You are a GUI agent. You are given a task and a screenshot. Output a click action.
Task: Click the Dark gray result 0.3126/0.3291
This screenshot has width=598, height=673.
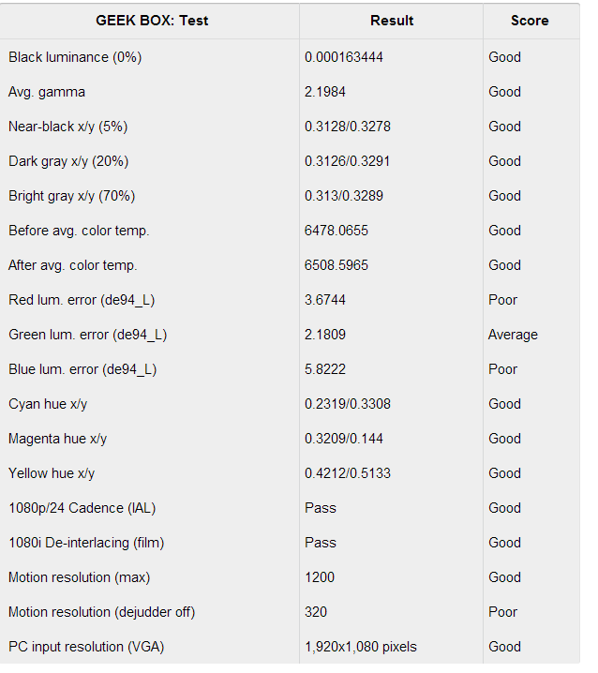[x=348, y=161]
